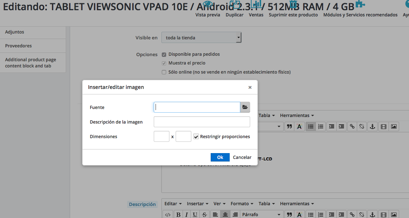
Task: Open the Adjuntos sidebar tab
Action: click(33, 32)
